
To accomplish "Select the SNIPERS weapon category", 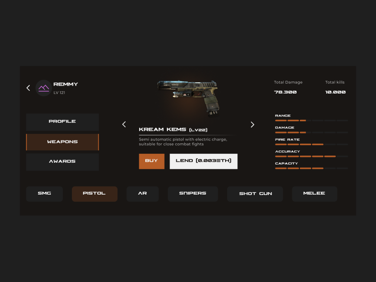I will [x=193, y=194].
